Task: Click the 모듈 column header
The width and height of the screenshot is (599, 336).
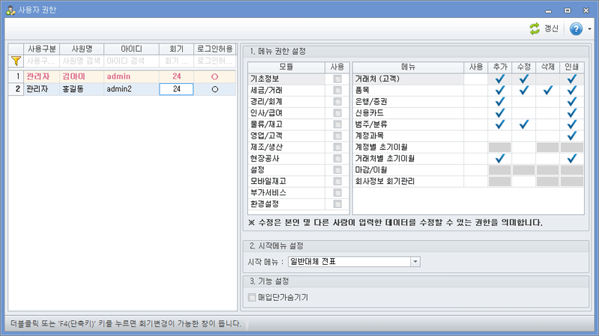Action: (x=286, y=67)
